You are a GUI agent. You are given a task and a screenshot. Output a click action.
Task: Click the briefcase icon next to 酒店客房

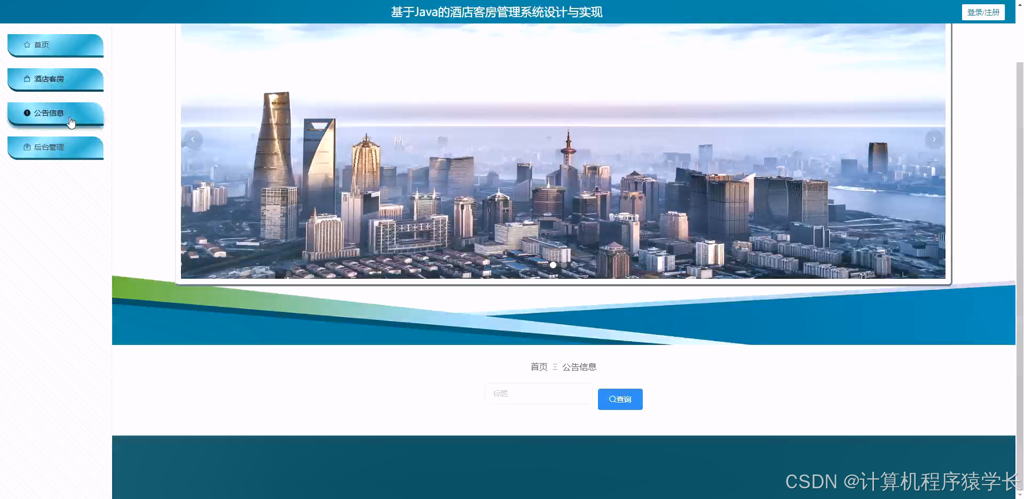[x=26, y=78]
